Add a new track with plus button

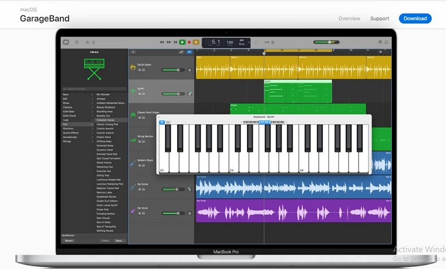[133, 52]
